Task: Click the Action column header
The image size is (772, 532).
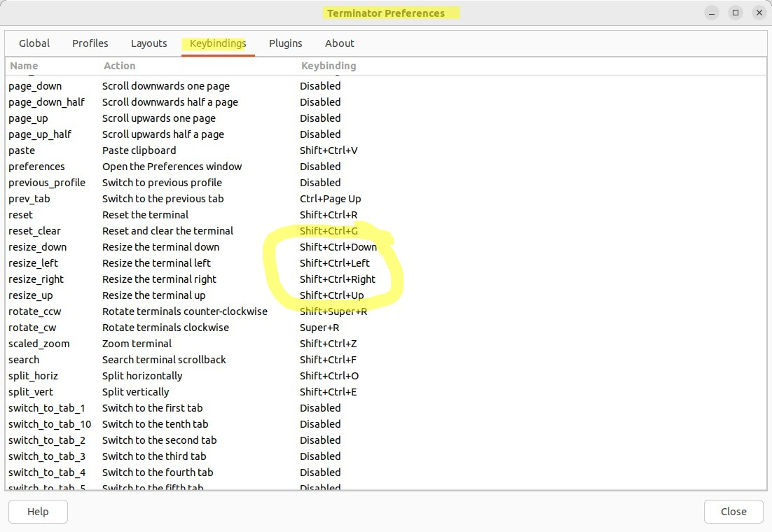Action: [x=119, y=65]
